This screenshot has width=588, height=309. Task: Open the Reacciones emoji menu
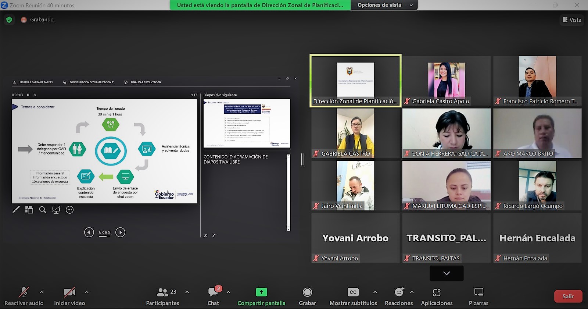tap(399, 296)
